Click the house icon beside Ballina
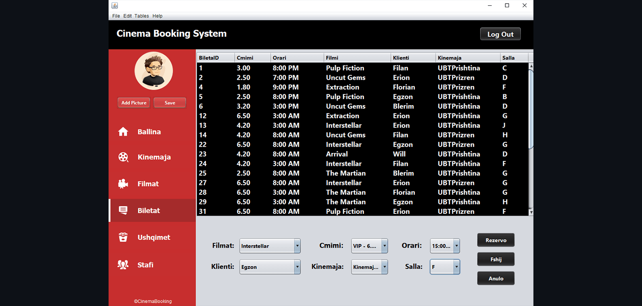This screenshot has width=642, height=306. [123, 132]
